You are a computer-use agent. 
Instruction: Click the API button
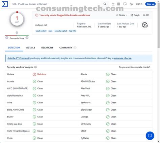(x=146, y=15)
